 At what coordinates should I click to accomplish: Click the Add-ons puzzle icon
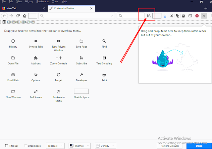(36, 58)
